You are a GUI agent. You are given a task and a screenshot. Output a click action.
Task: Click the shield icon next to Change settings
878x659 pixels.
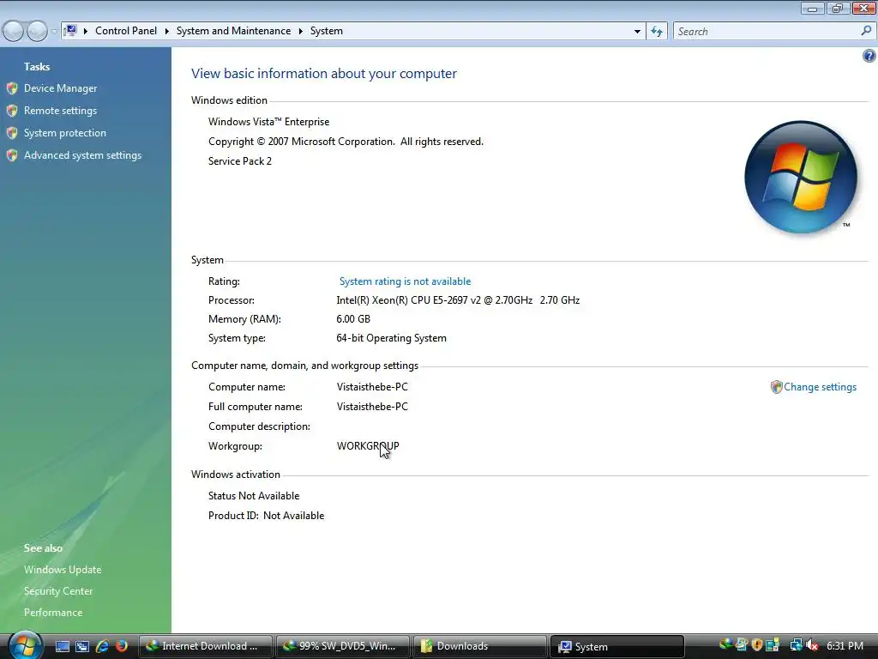click(x=776, y=387)
